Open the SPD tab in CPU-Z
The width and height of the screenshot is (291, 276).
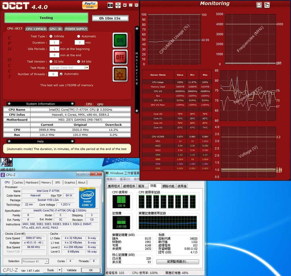(58, 182)
